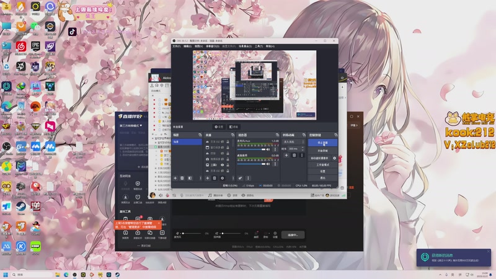
Task: Click 退出 button in OBS Controls
Action: pyautogui.click(x=322, y=178)
